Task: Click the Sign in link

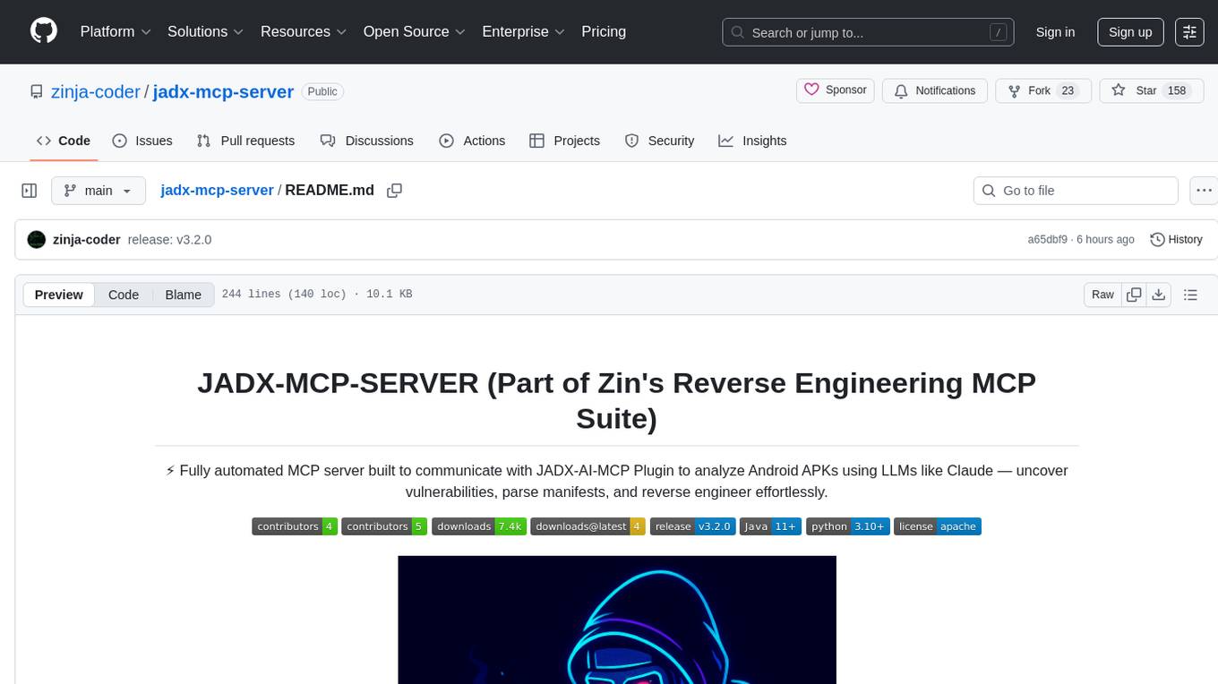Action: pyautogui.click(x=1055, y=32)
